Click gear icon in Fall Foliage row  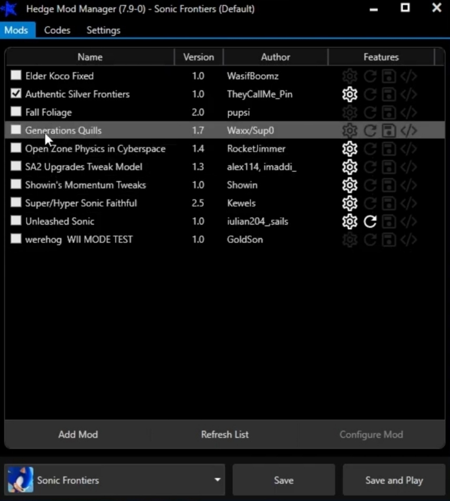pos(350,113)
